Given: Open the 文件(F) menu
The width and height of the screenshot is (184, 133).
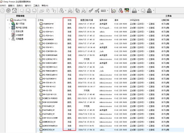Looking at the screenshot, I should [3, 6].
